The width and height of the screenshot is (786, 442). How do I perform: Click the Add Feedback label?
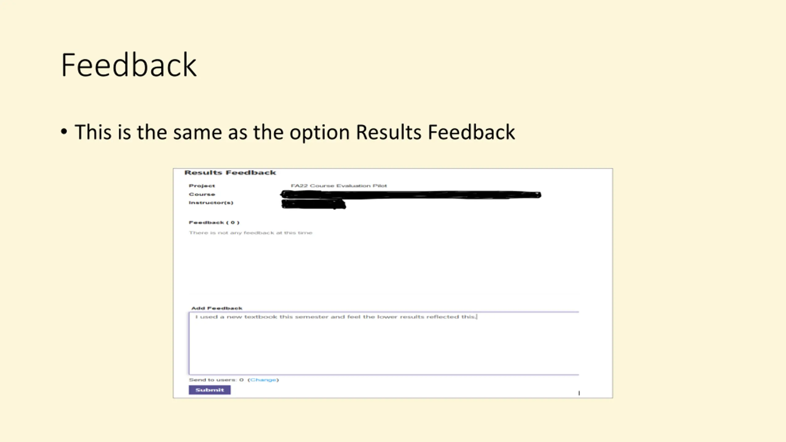coord(217,308)
